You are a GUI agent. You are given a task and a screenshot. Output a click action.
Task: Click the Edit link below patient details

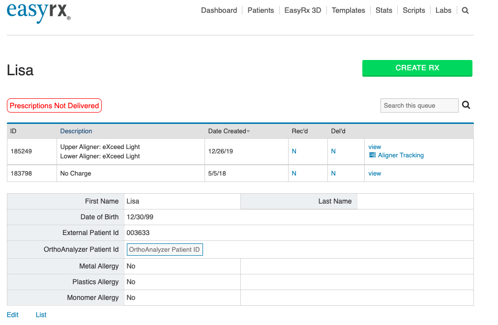pos(13,315)
